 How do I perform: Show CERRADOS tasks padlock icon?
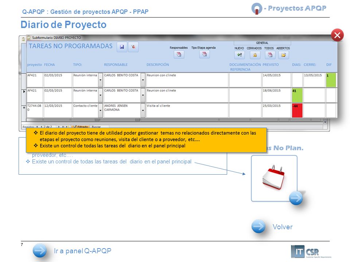(255, 55)
